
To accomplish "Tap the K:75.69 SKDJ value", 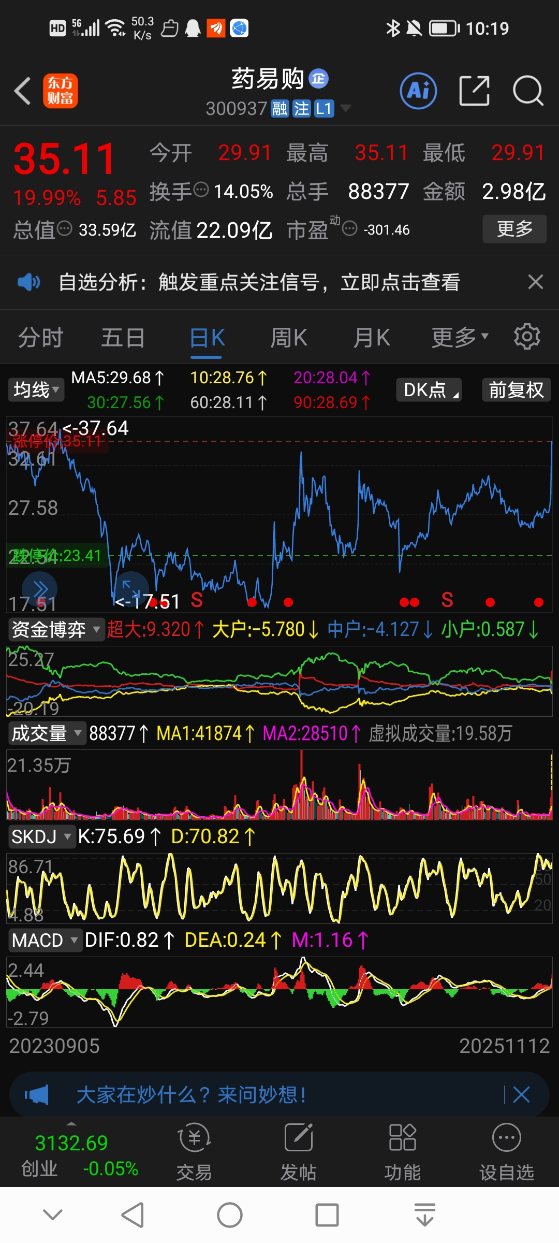I will tap(119, 836).
